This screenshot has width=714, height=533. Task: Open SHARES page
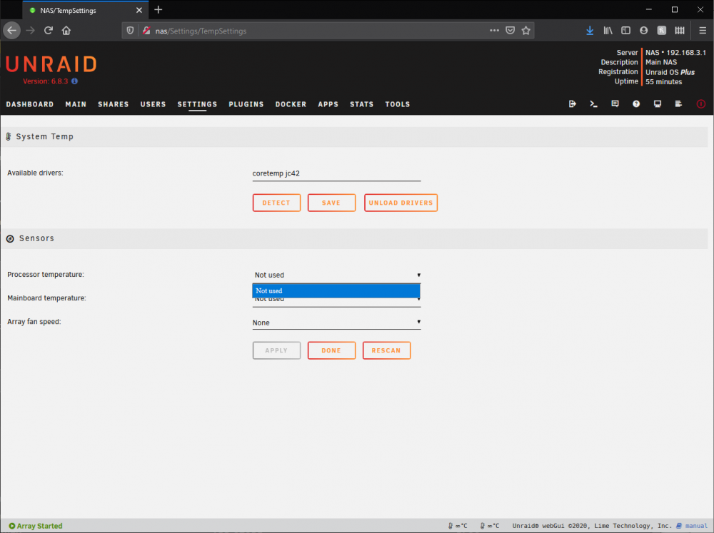(114, 104)
